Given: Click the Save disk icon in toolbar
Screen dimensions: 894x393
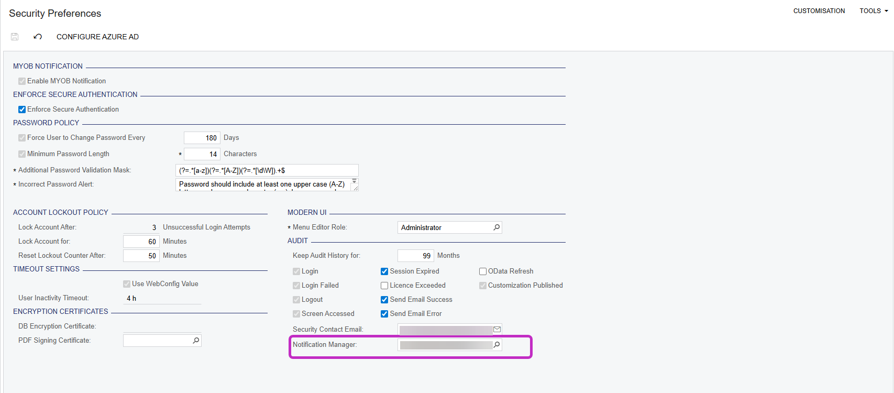Looking at the screenshot, I should click(x=15, y=37).
